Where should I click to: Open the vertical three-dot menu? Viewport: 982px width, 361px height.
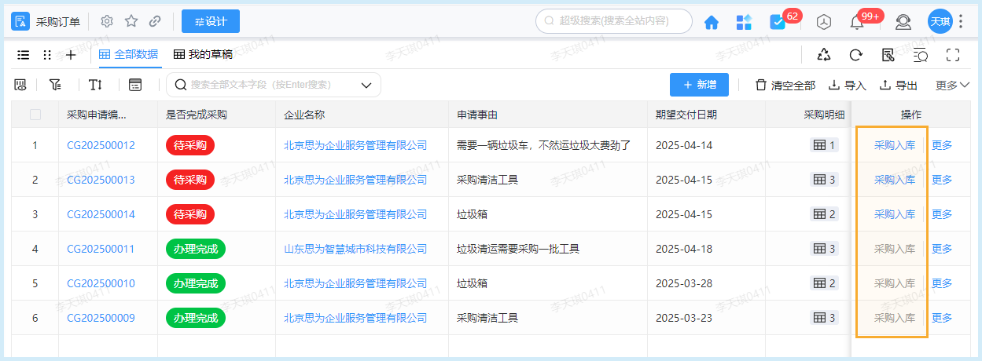[961, 21]
